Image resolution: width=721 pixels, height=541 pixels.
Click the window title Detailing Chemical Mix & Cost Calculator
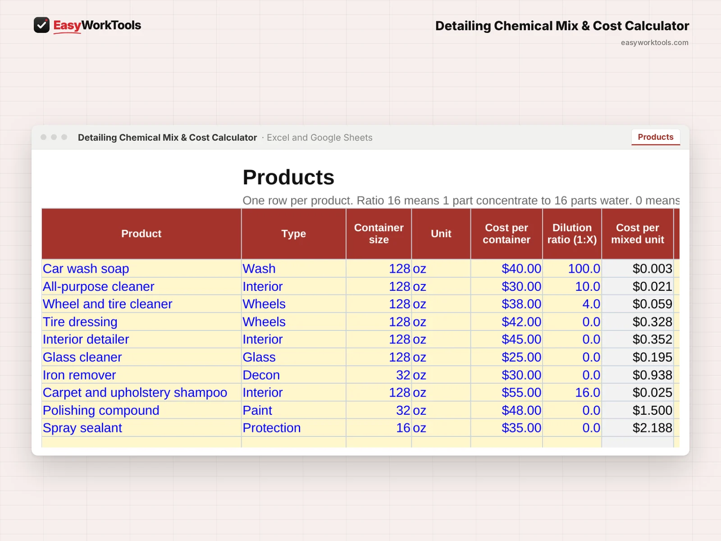167,138
